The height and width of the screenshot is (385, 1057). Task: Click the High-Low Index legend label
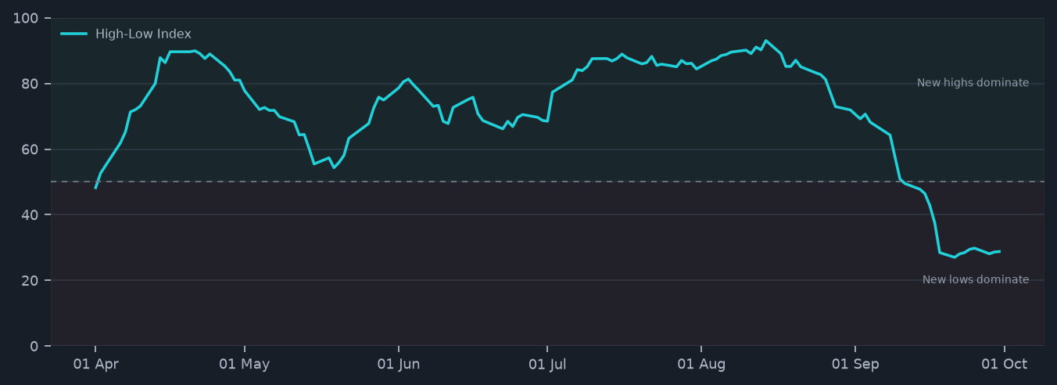pyautogui.click(x=143, y=34)
